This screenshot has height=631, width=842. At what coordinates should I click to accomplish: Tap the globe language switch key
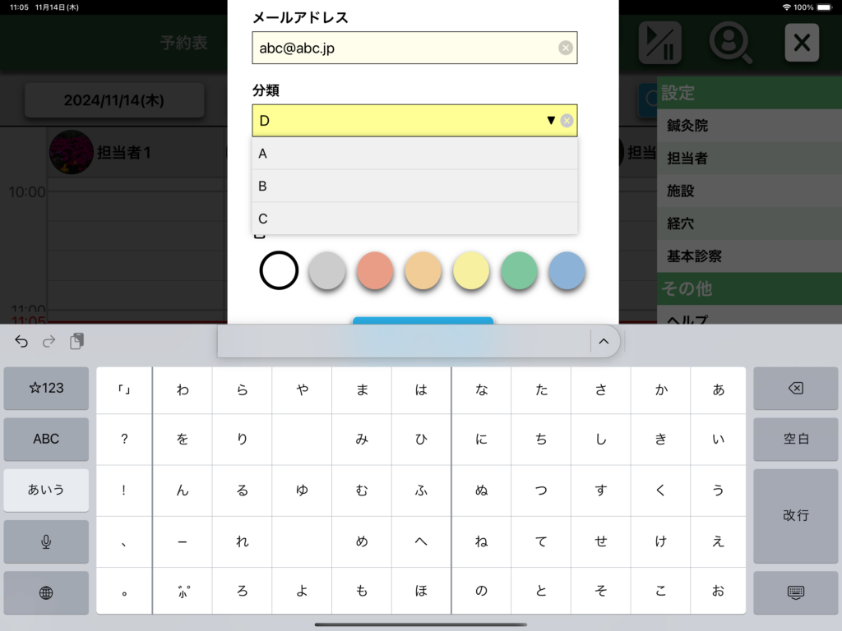46,592
